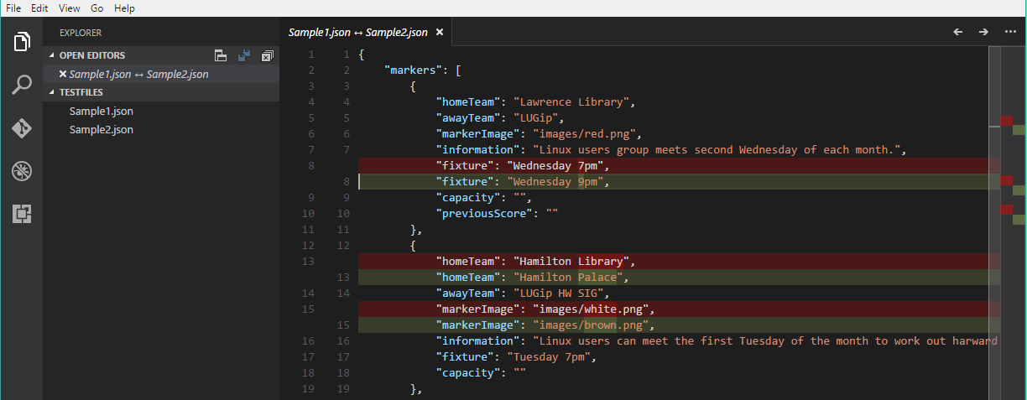Go to next change with right arrow
The height and width of the screenshot is (400, 1027).
pyautogui.click(x=983, y=32)
